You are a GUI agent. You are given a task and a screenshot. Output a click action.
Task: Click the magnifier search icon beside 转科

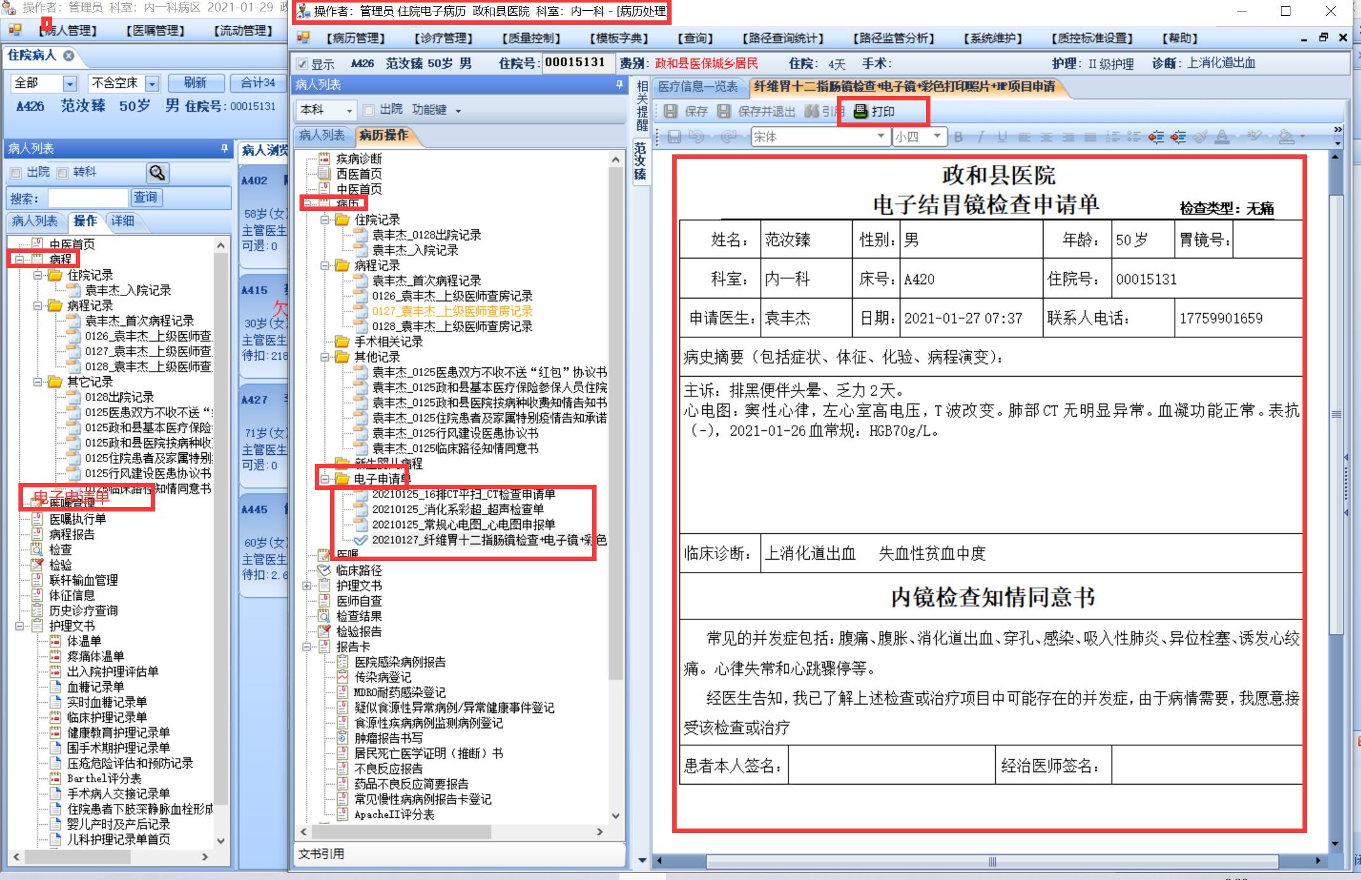coord(157,172)
